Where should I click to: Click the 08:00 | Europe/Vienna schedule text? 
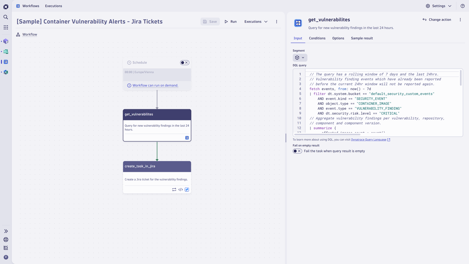pyautogui.click(x=139, y=72)
